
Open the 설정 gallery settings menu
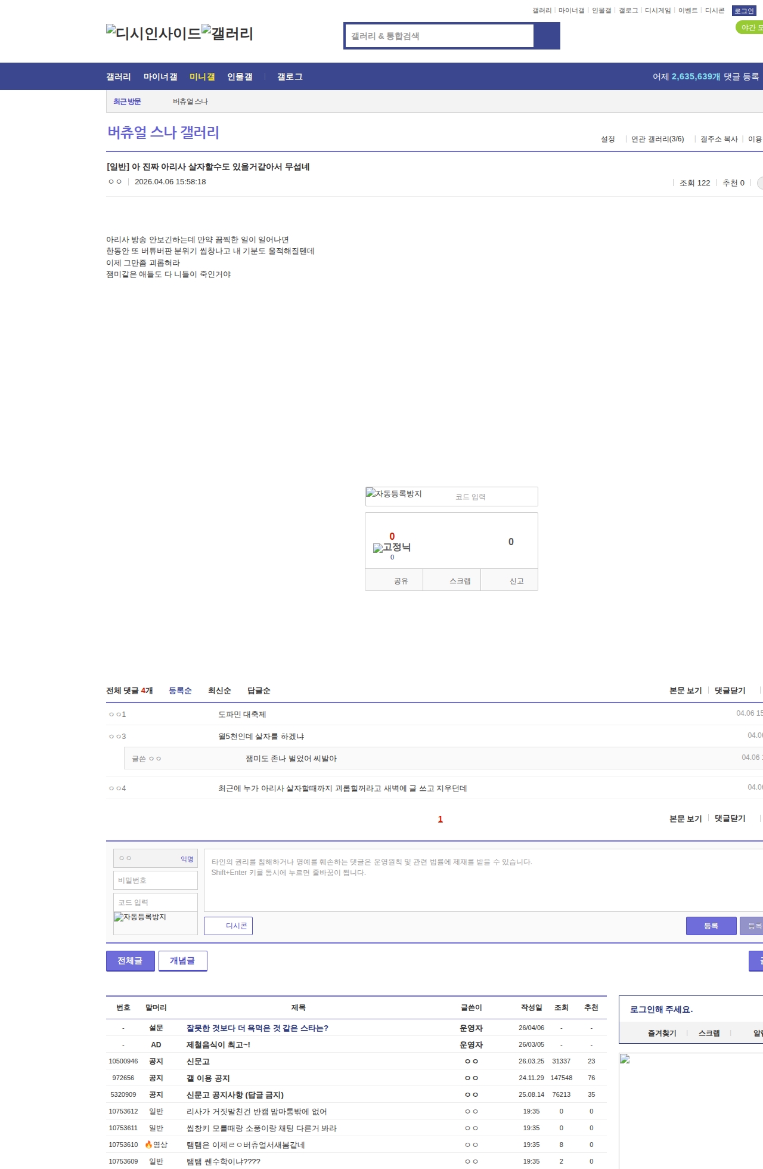coord(607,139)
